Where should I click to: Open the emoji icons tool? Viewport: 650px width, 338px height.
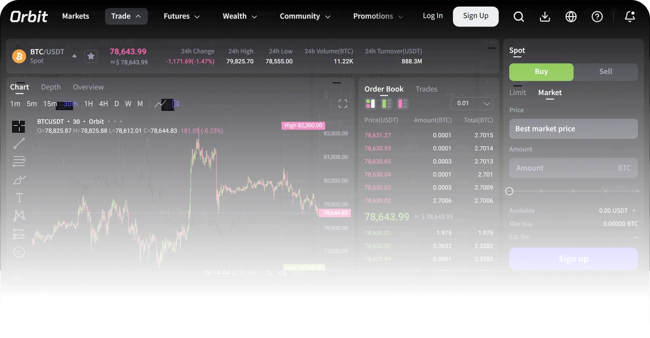click(19, 252)
